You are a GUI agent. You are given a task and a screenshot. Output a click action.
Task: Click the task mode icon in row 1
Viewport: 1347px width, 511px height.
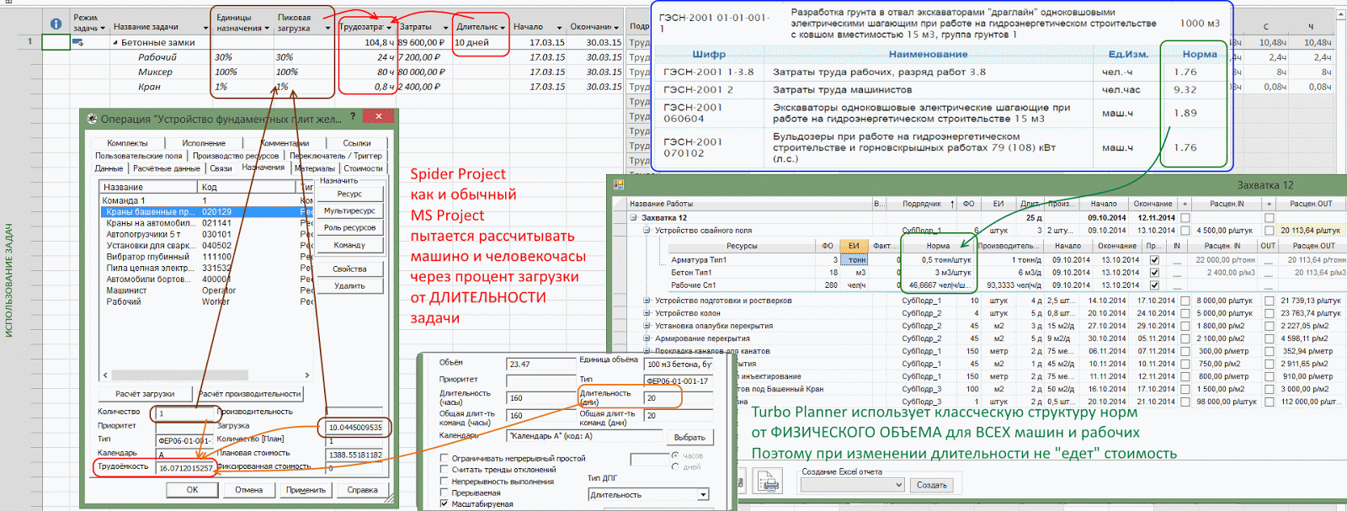[78, 42]
